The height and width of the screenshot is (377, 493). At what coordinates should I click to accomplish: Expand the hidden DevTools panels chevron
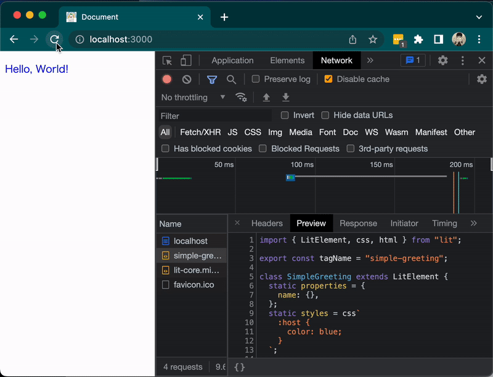[370, 60]
